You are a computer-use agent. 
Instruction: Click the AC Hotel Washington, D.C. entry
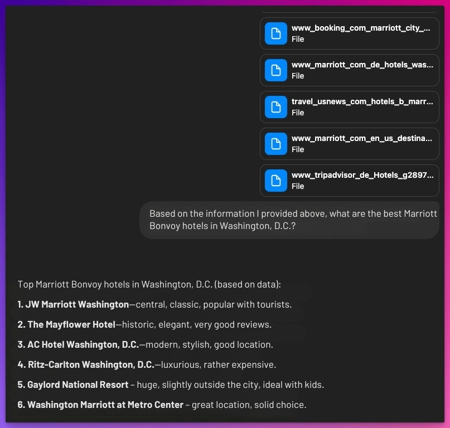(x=145, y=344)
